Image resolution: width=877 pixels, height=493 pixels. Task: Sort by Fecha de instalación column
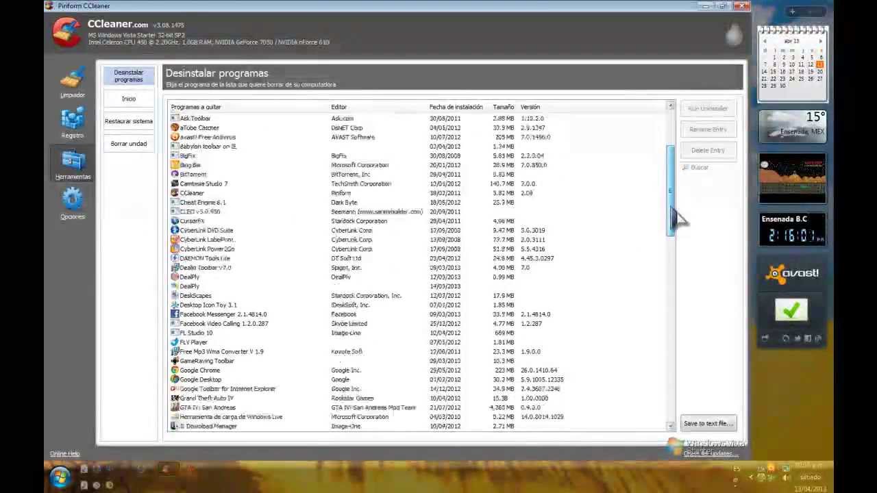[x=456, y=107]
